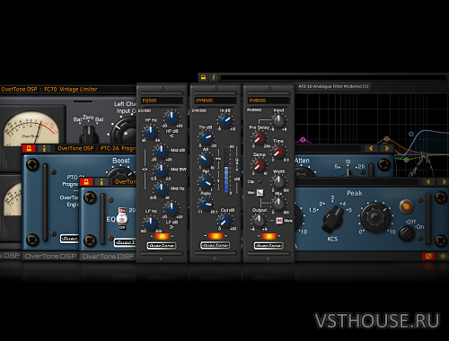Toggle the Mute checkbox on RVB500

coord(279,221)
